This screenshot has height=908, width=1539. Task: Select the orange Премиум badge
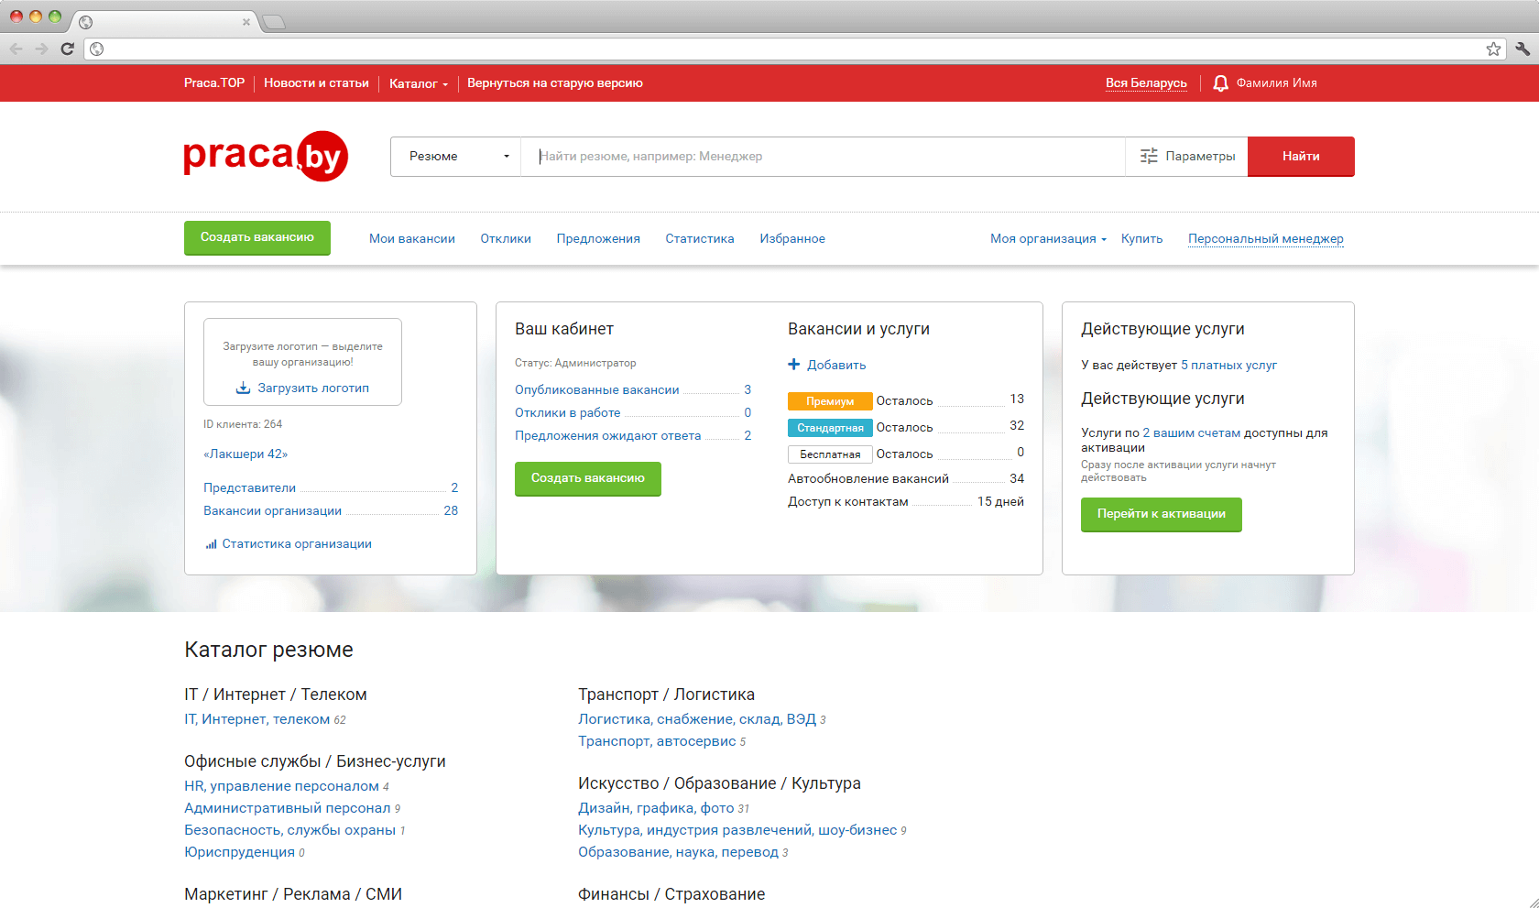click(830, 401)
